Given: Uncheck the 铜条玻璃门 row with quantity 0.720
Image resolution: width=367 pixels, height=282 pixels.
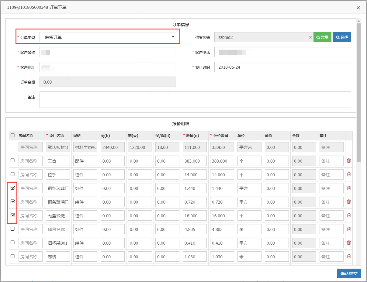Looking at the screenshot, I should coord(12,201).
